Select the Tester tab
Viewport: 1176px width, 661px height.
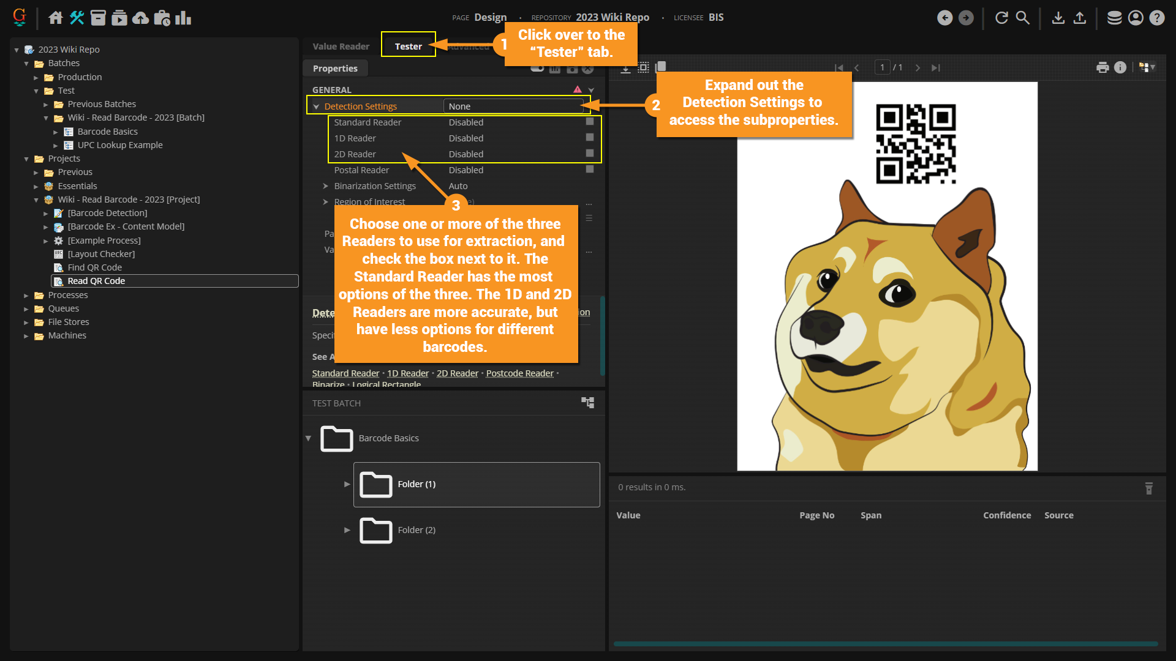click(408, 47)
